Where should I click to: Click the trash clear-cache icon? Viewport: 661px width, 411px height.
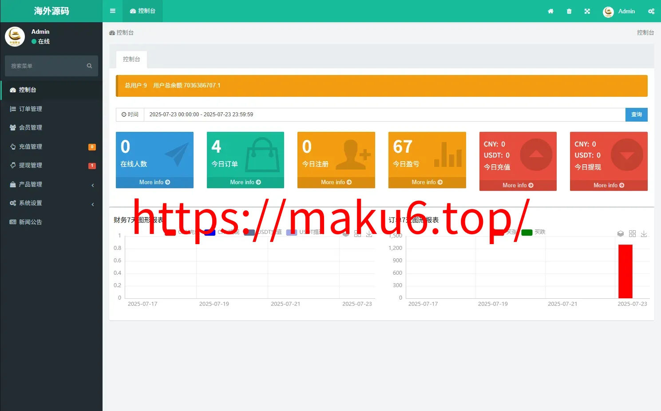569,11
